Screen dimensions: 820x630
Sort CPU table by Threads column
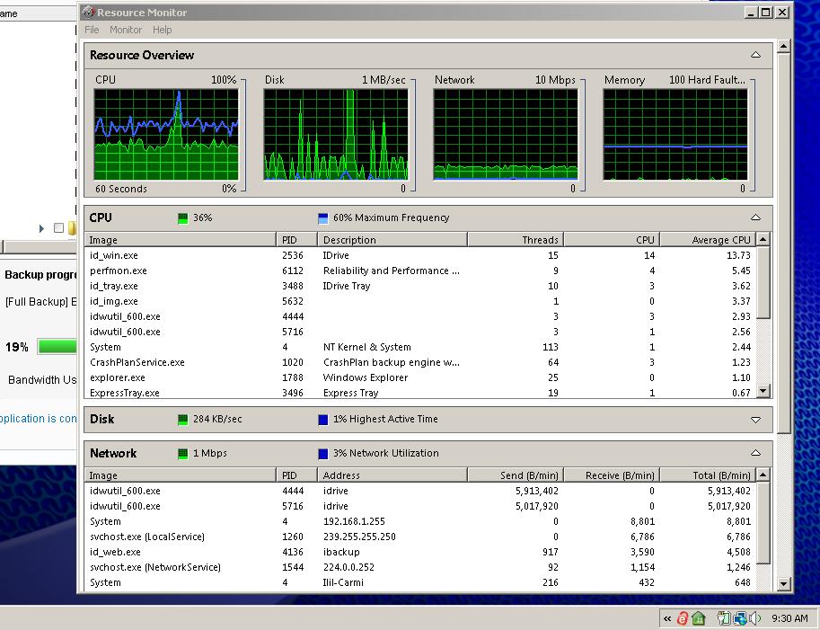[516, 240]
